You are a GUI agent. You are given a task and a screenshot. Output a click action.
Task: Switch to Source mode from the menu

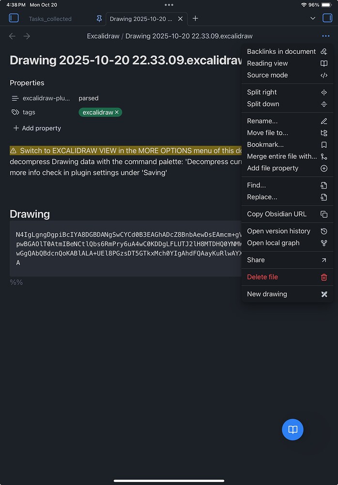267,75
